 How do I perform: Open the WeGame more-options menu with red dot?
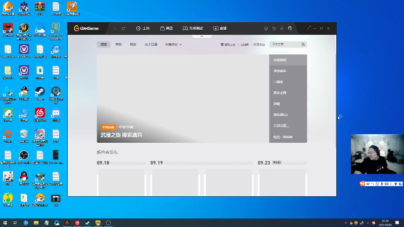click(309, 28)
